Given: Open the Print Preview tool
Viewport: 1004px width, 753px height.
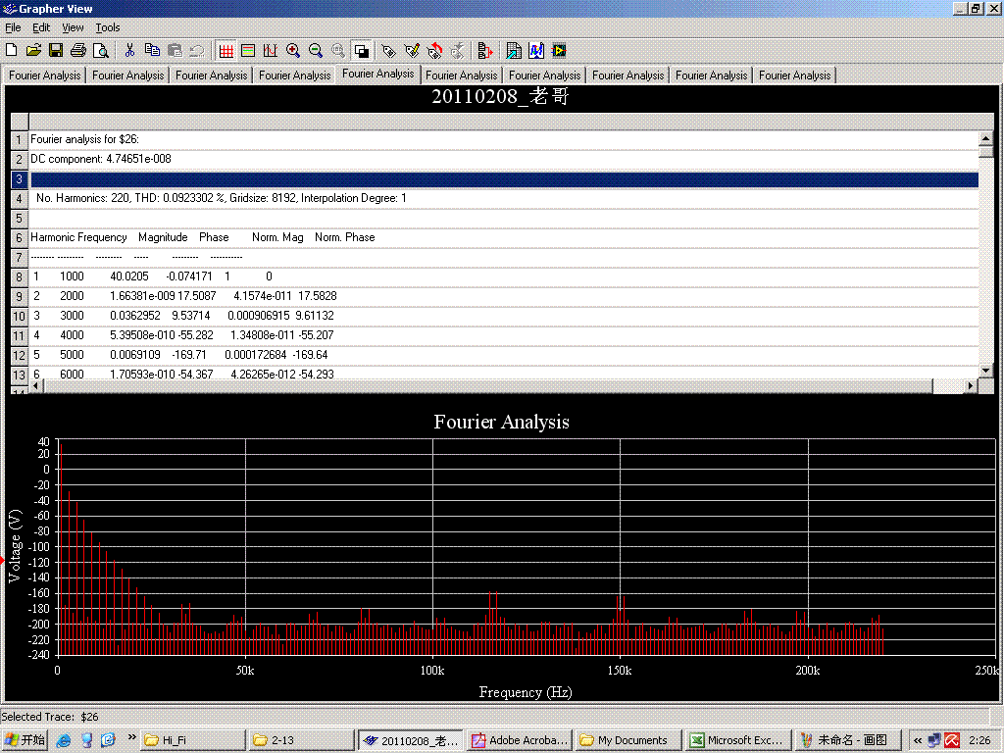Looking at the screenshot, I should [100, 50].
